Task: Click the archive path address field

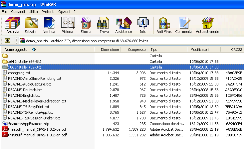Action: [131, 41]
